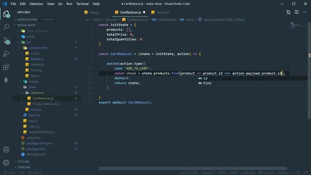Click the unsaved dot on CartReducer.js tab

(x=144, y=12)
